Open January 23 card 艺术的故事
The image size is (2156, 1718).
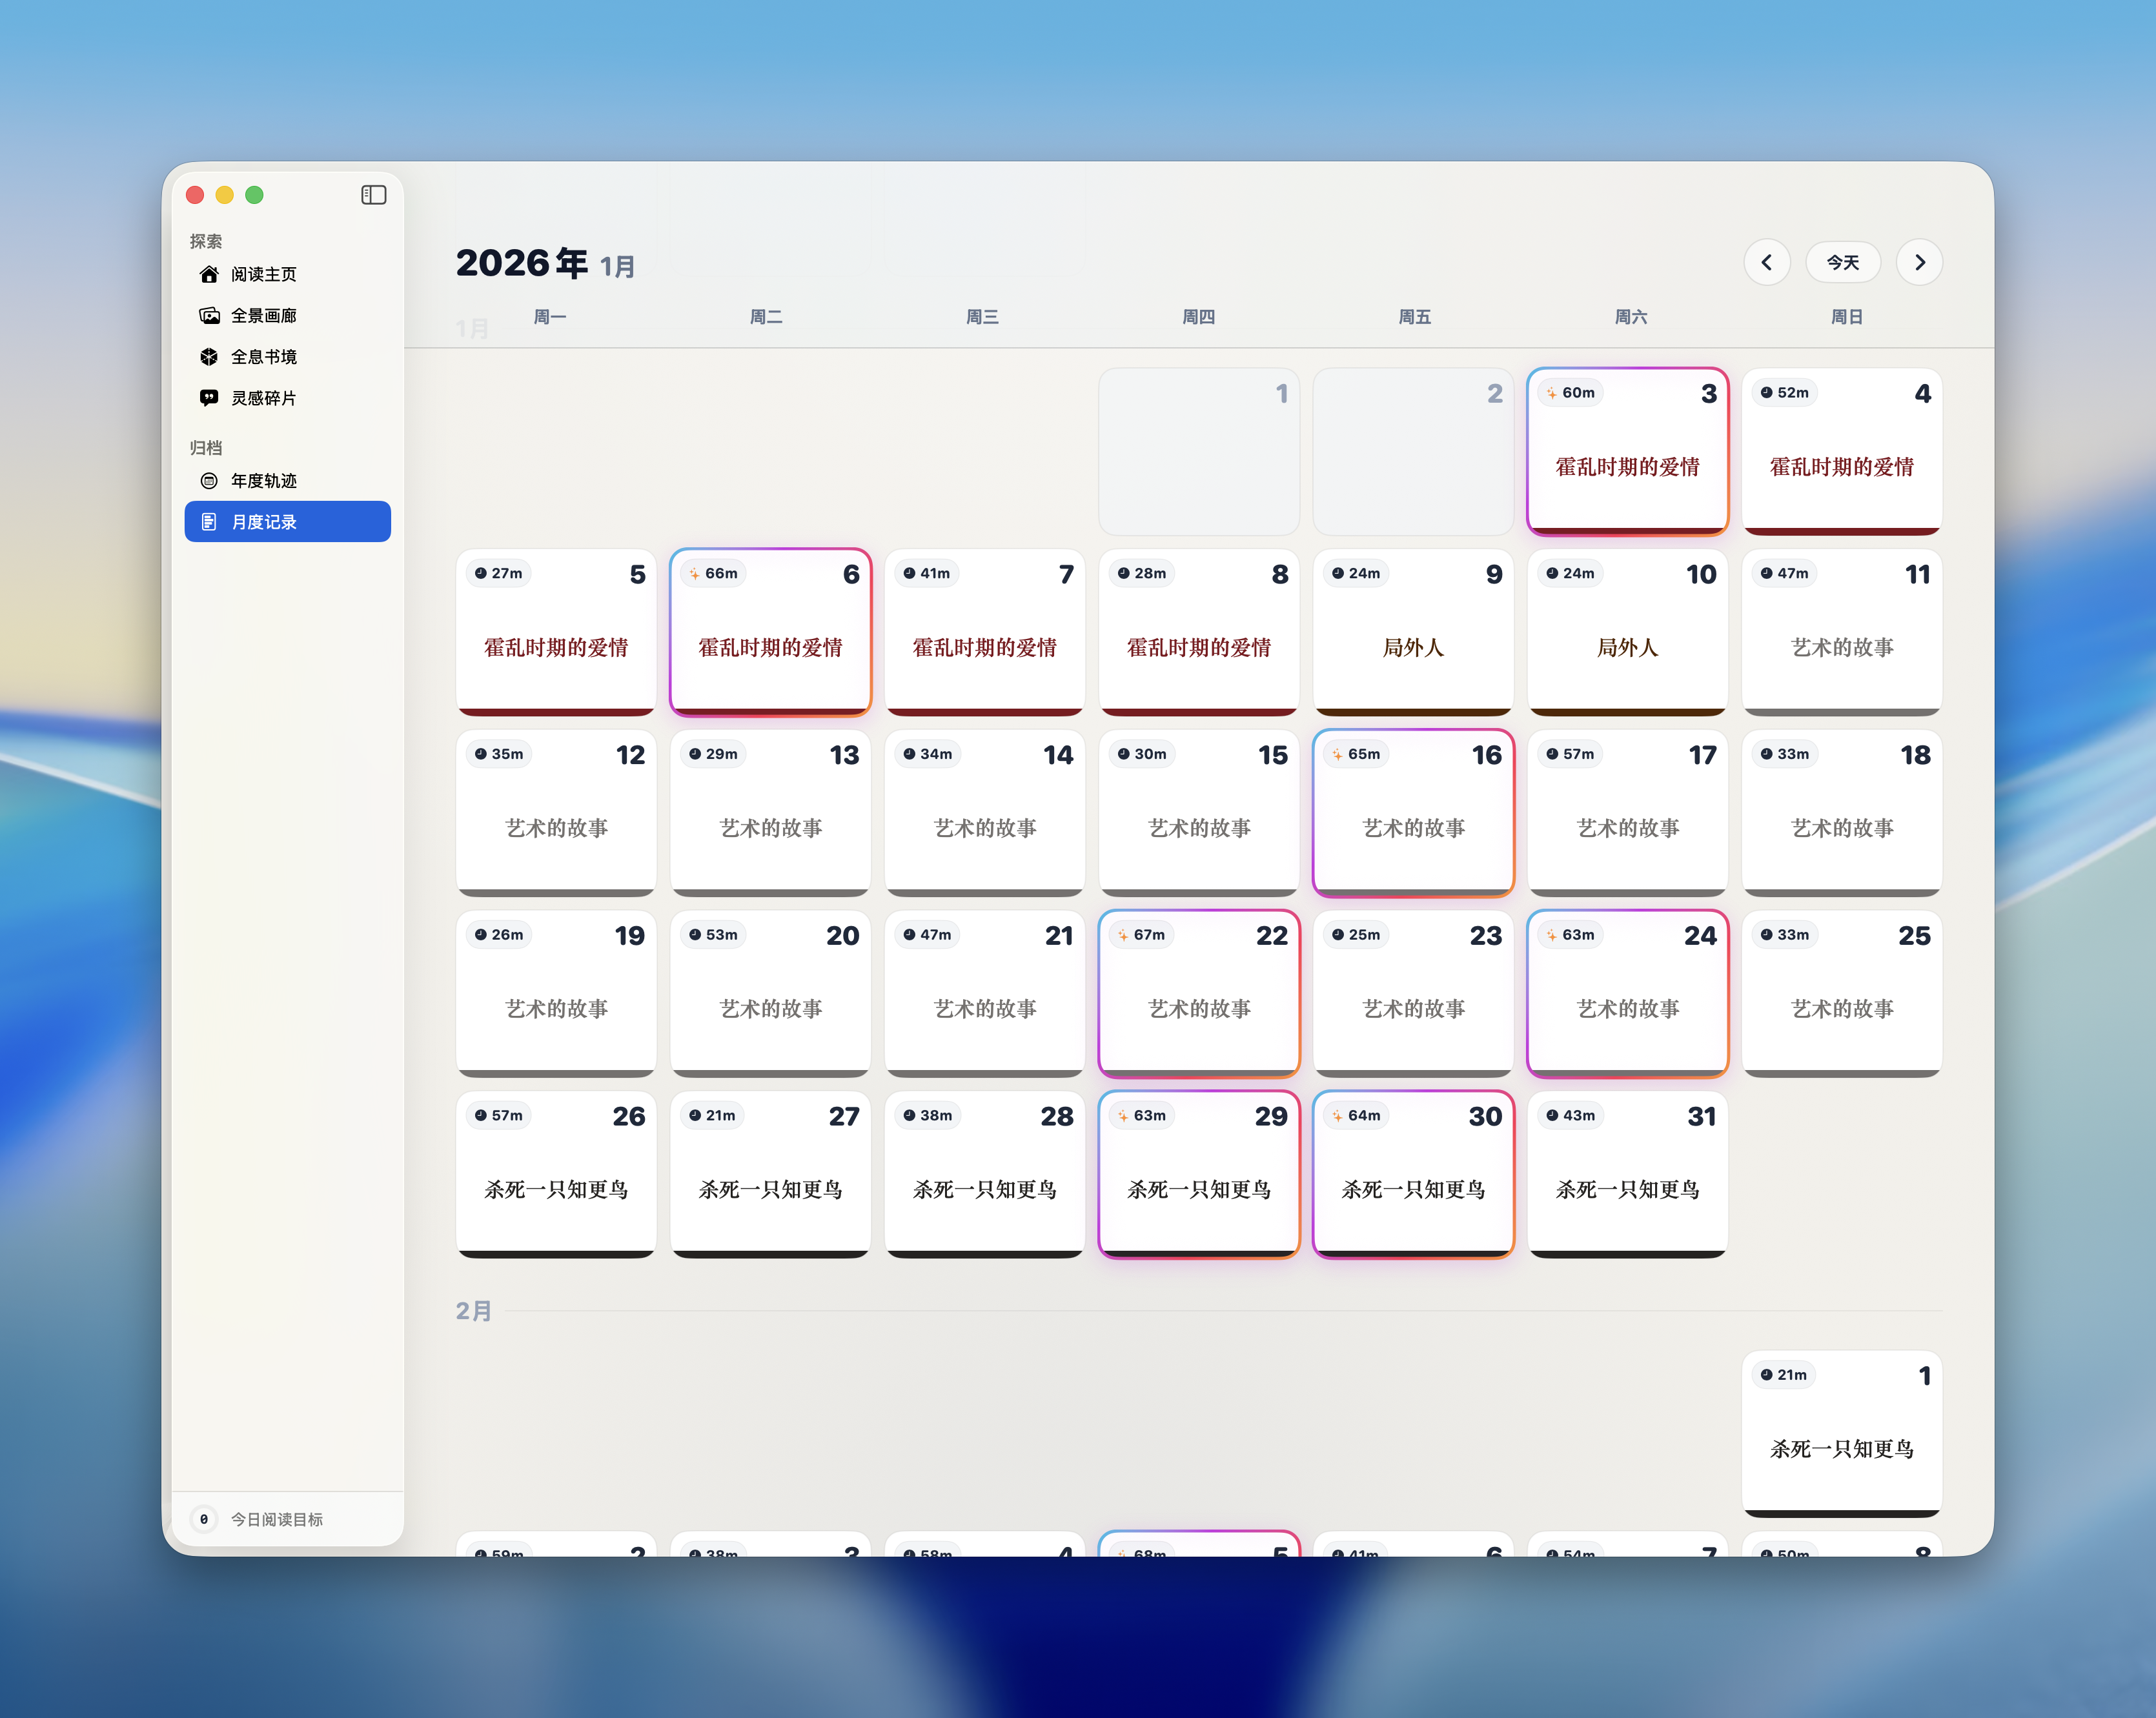coord(1413,994)
